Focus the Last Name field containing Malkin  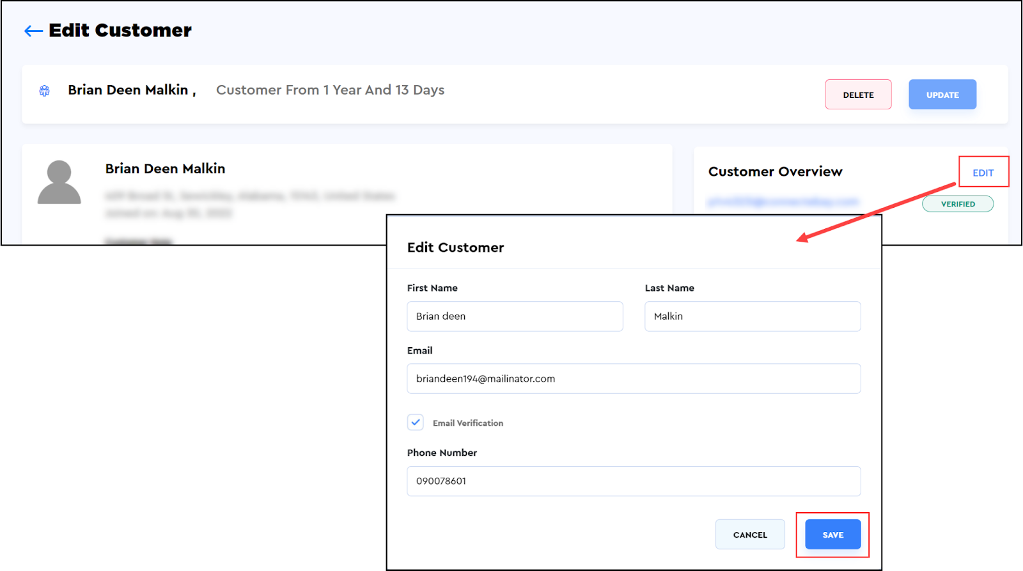coord(752,317)
